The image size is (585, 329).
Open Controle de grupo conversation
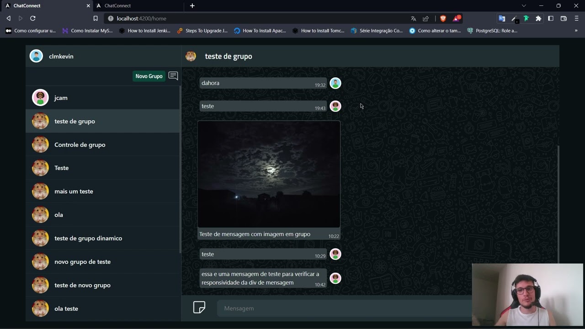(x=103, y=144)
